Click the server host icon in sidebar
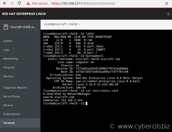The height and width of the screenshot is (132, 172). click(6, 27)
